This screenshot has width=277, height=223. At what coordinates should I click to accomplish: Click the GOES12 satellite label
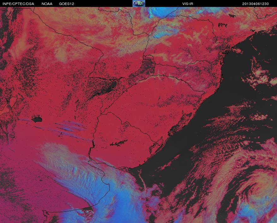pos(67,4)
